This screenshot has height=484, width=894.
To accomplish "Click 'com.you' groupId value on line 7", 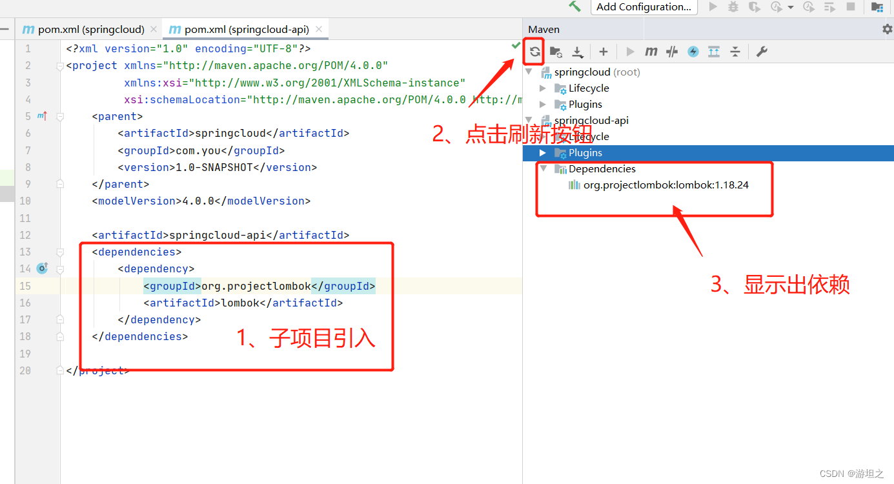I will tap(205, 150).
